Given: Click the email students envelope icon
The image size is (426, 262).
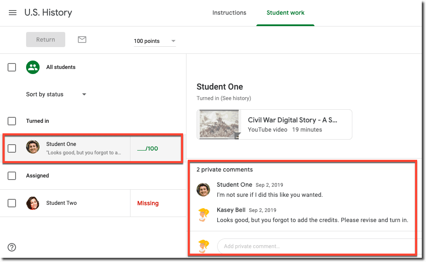Looking at the screenshot, I should (x=82, y=39).
